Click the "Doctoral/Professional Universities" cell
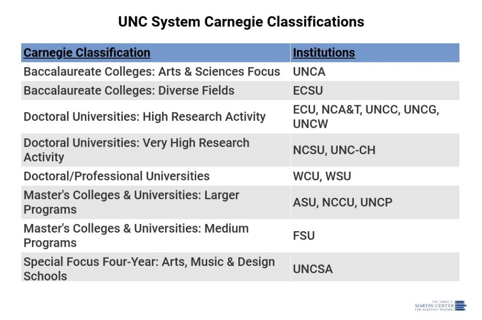This screenshot has height=320, width=482. (117, 176)
